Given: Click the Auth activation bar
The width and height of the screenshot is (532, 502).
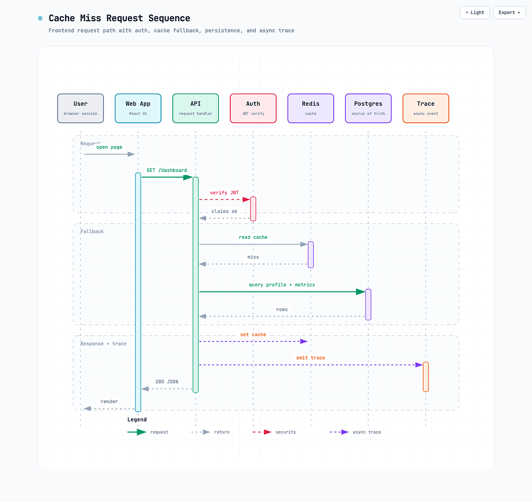Looking at the screenshot, I should tap(253, 209).
